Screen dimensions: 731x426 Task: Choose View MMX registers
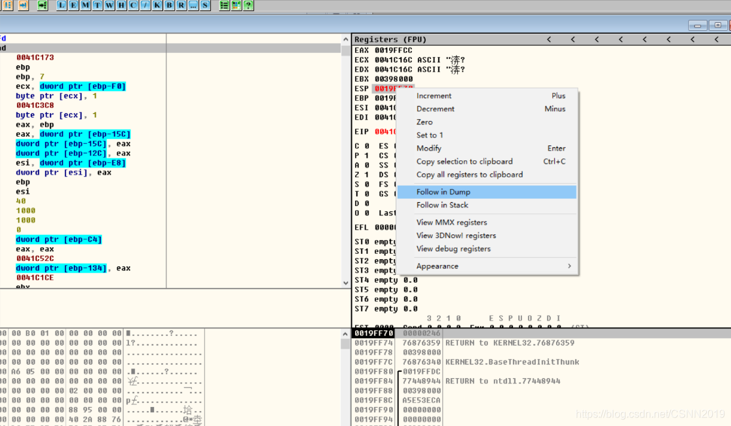(x=486, y=222)
